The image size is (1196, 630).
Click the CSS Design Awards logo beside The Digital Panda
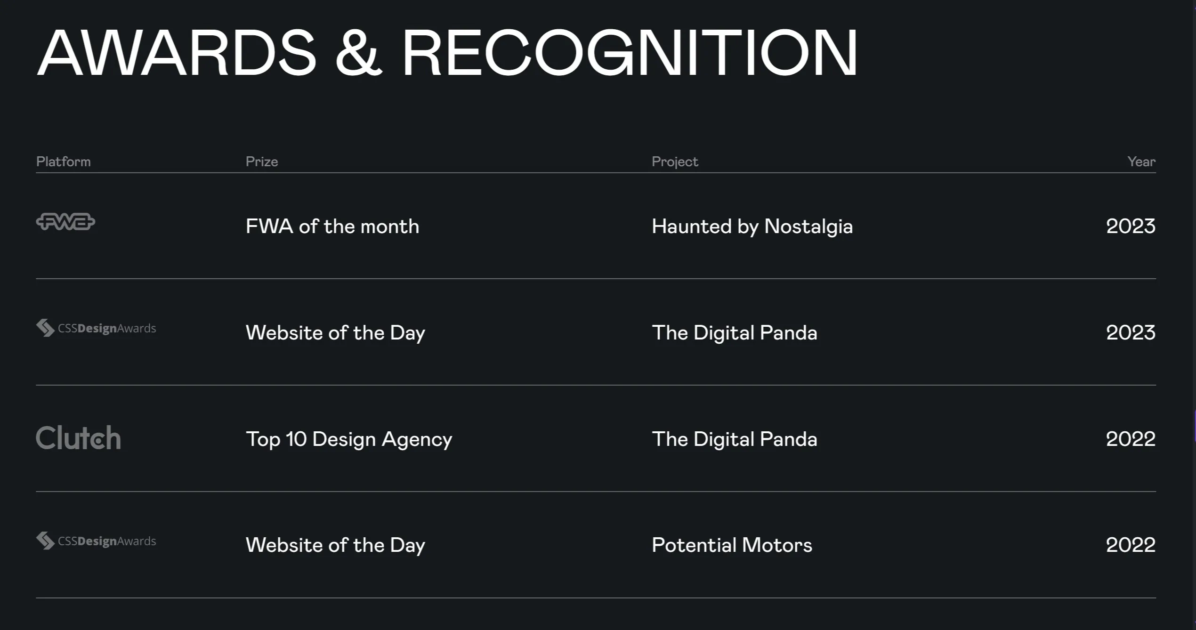click(96, 328)
